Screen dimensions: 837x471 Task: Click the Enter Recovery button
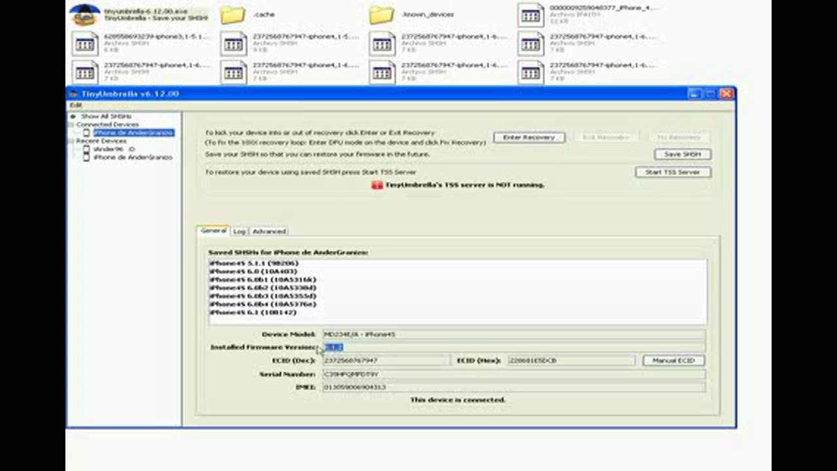(x=529, y=137)
